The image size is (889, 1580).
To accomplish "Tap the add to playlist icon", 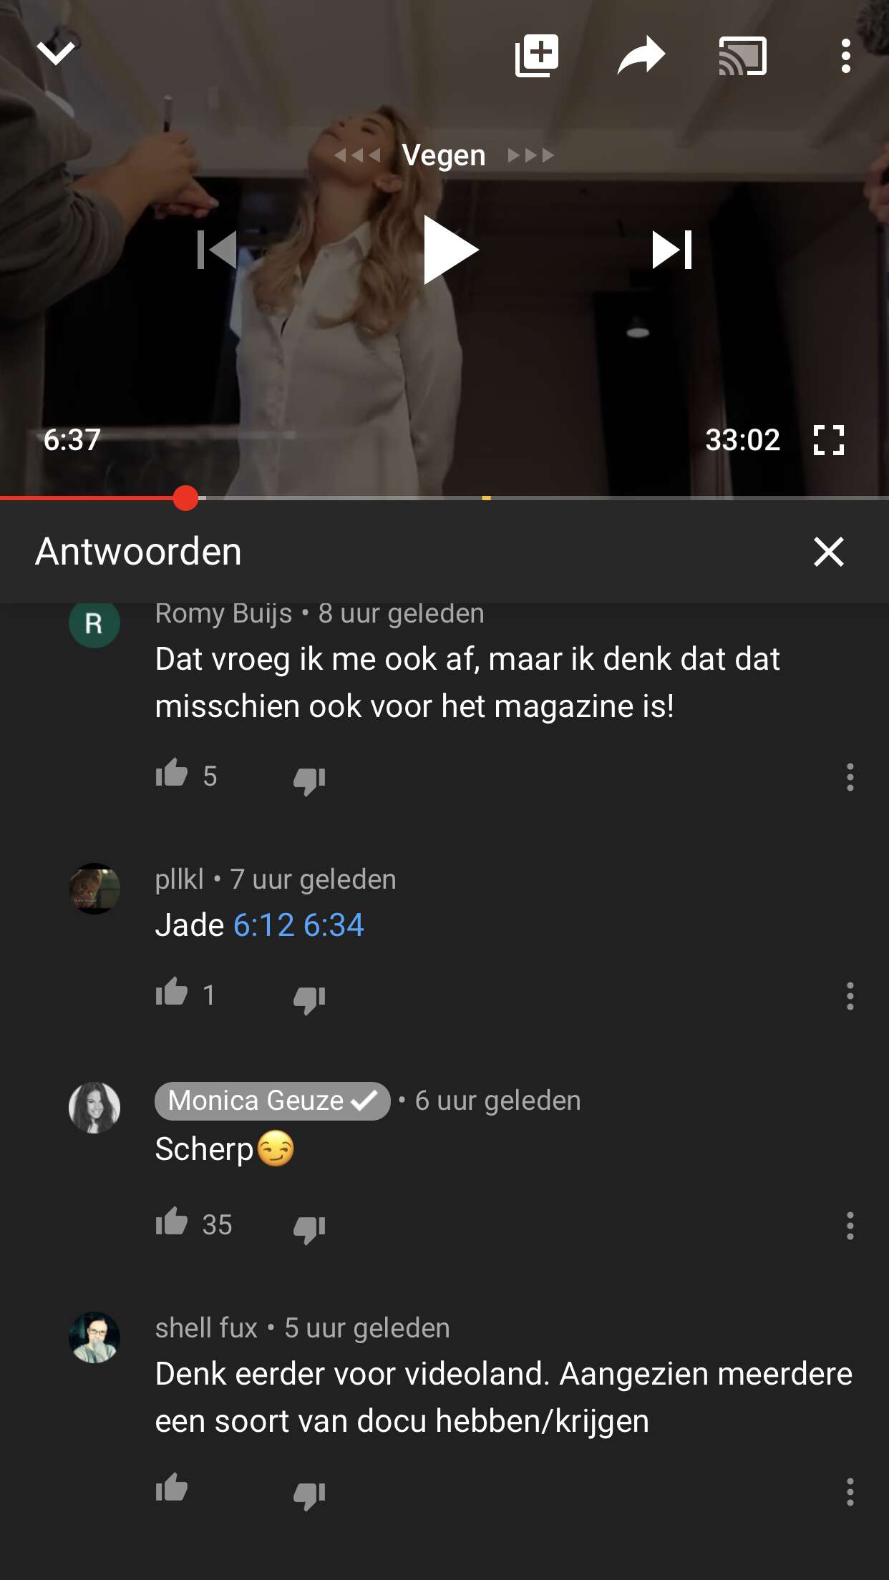I will [x=537, y=55].
